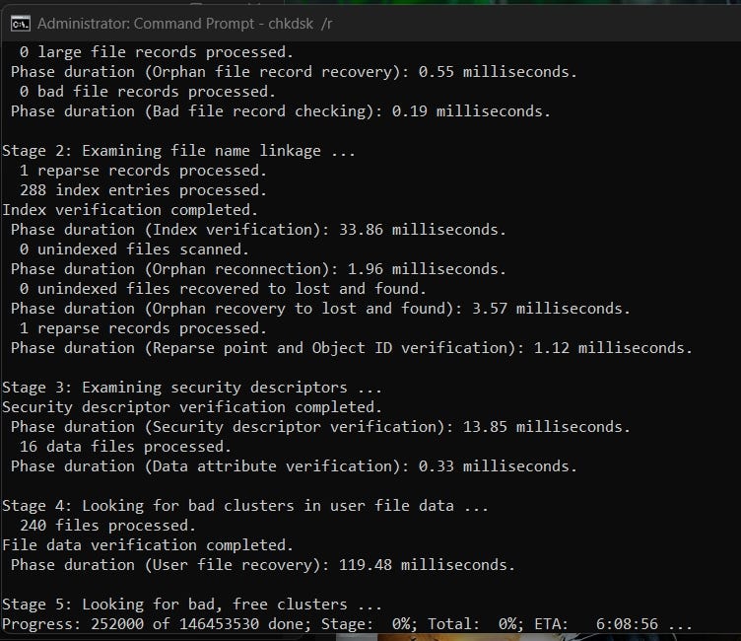Click the line '288 index entries processed.'

coord(143,190)
